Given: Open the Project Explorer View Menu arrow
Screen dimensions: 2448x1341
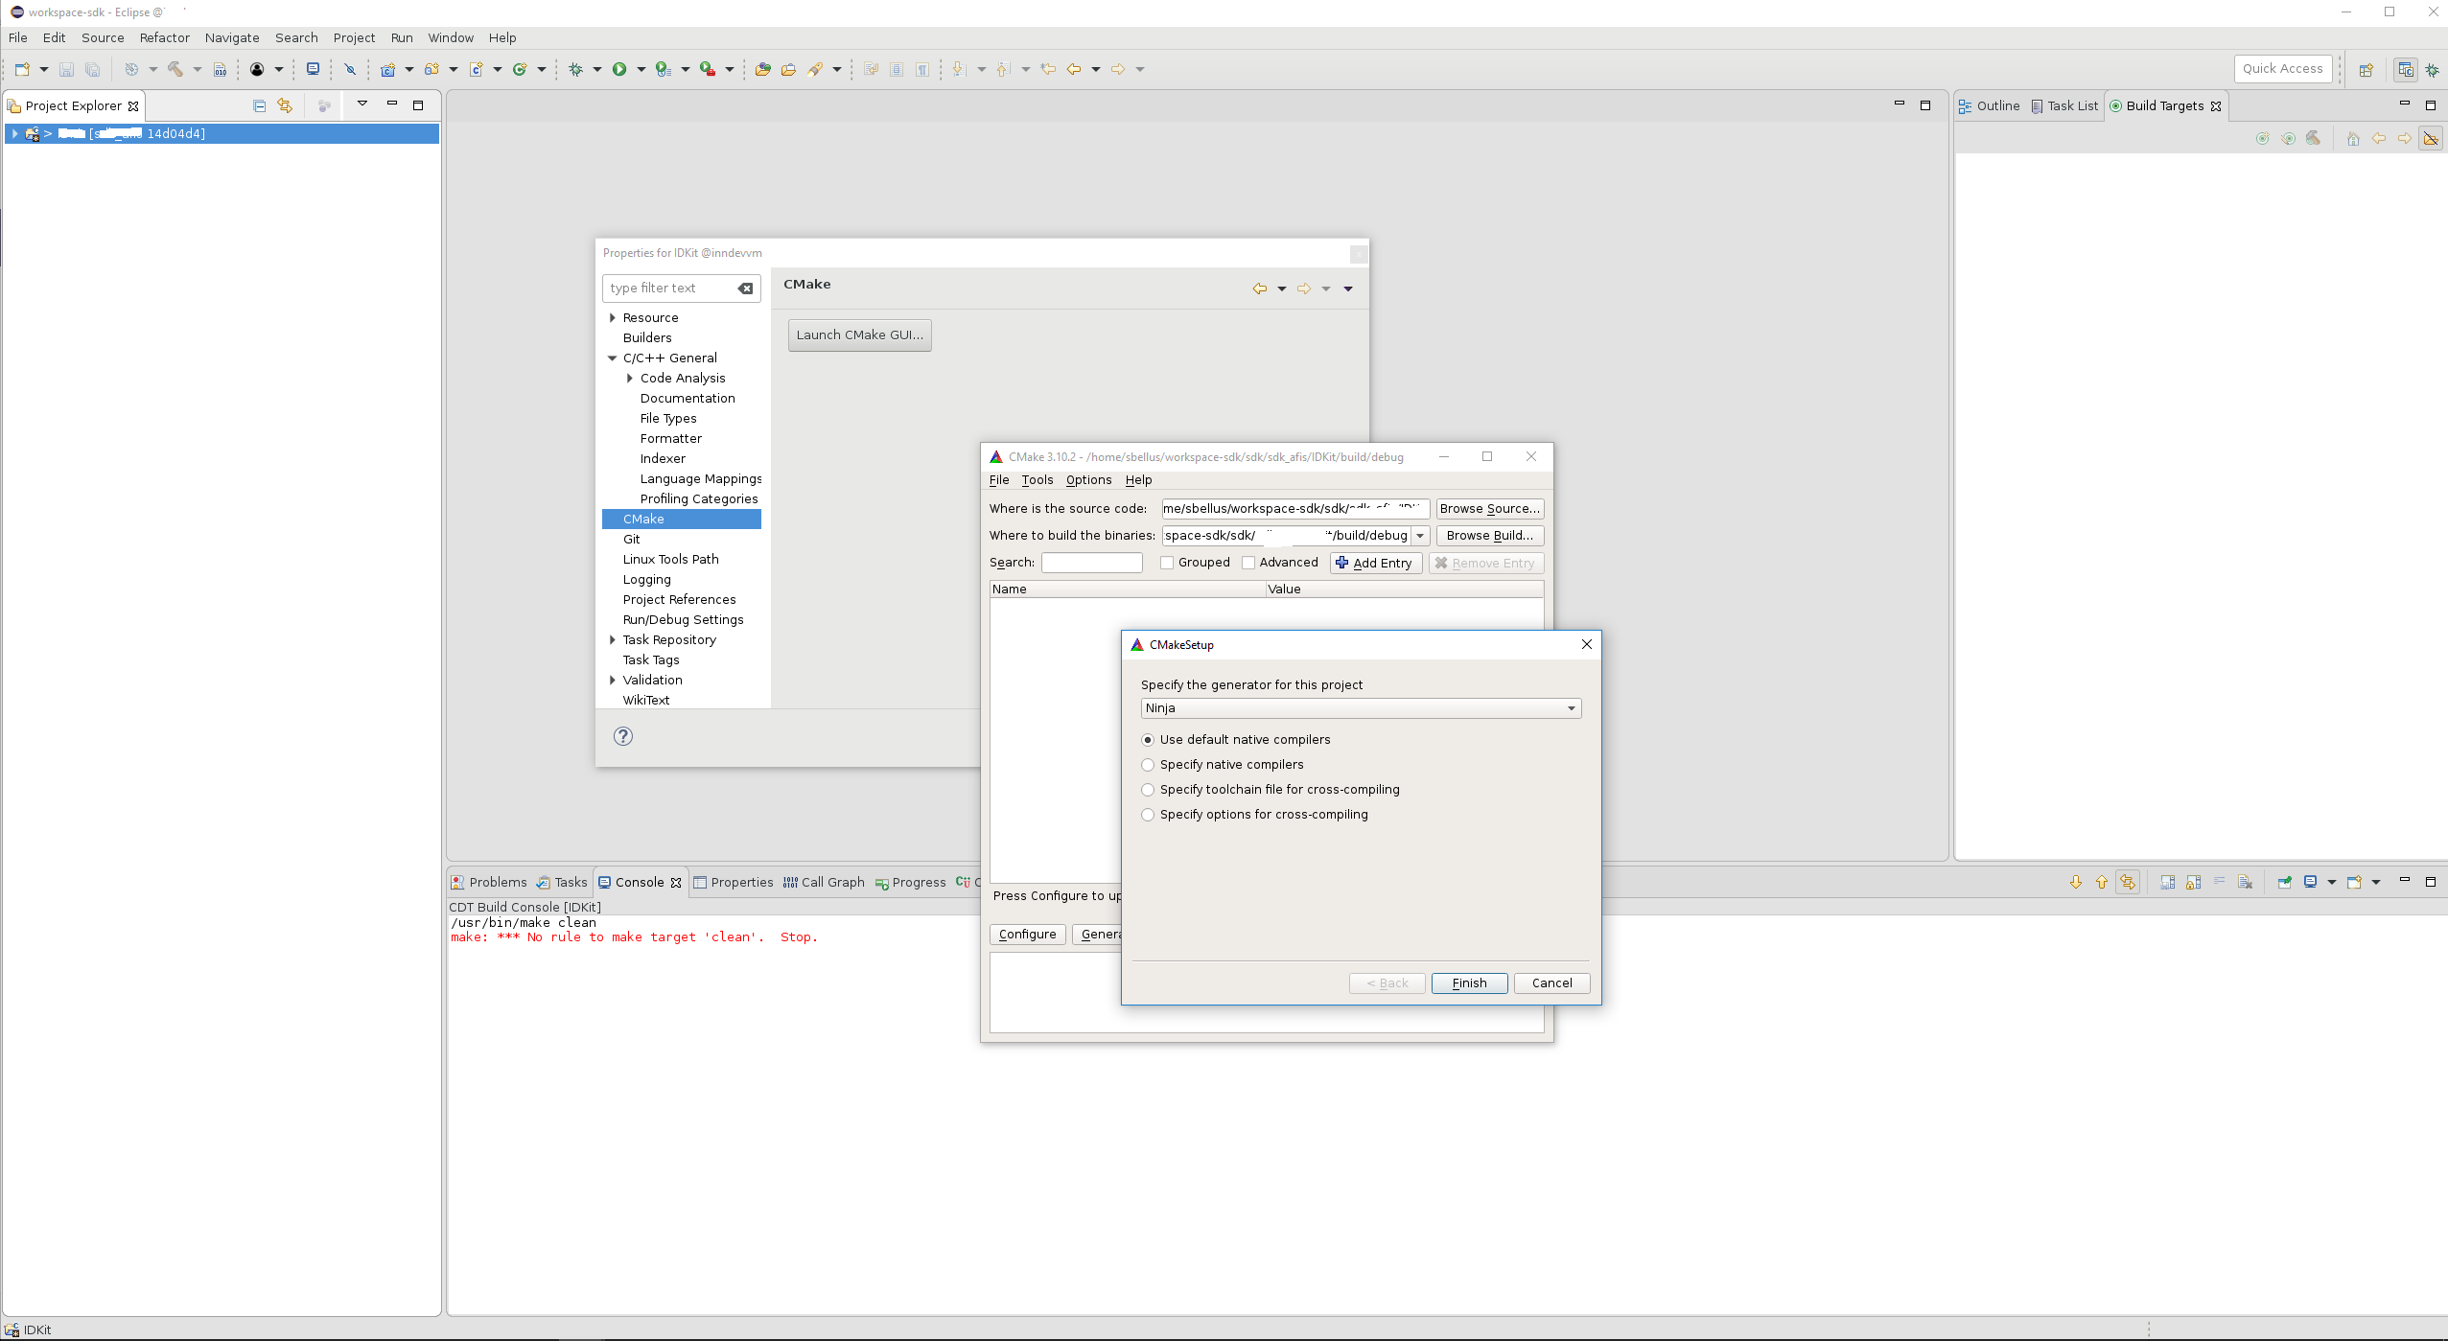Looking at the screenshot, I should pos(362,104).
